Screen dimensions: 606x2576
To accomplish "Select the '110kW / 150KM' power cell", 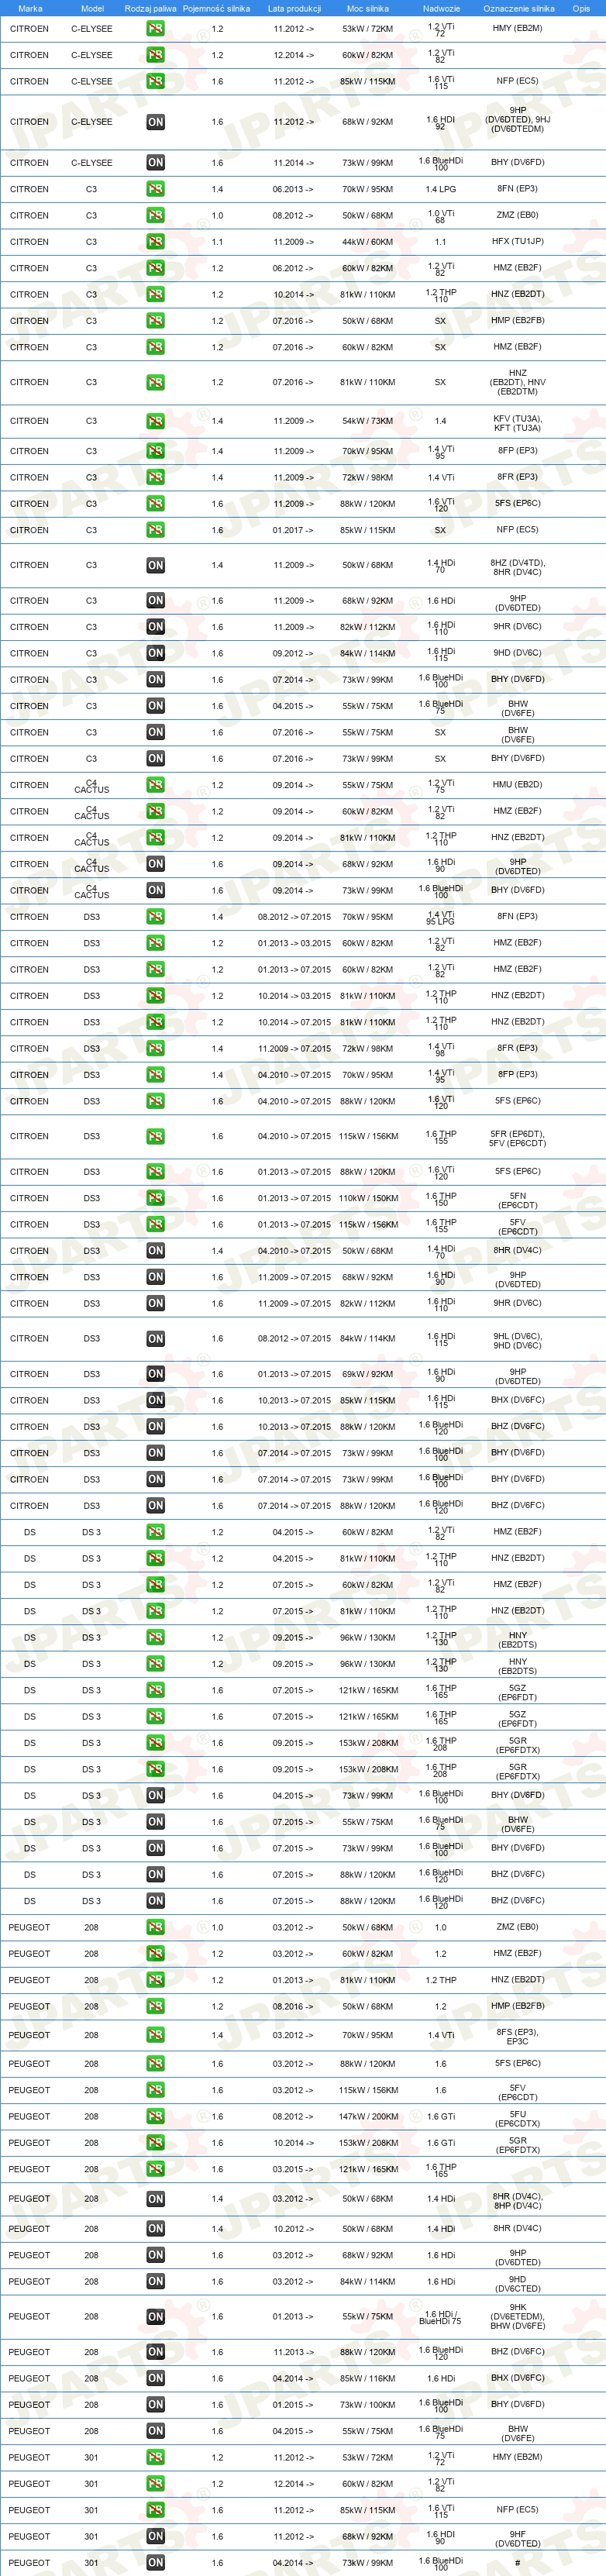I will point(367,1198).
